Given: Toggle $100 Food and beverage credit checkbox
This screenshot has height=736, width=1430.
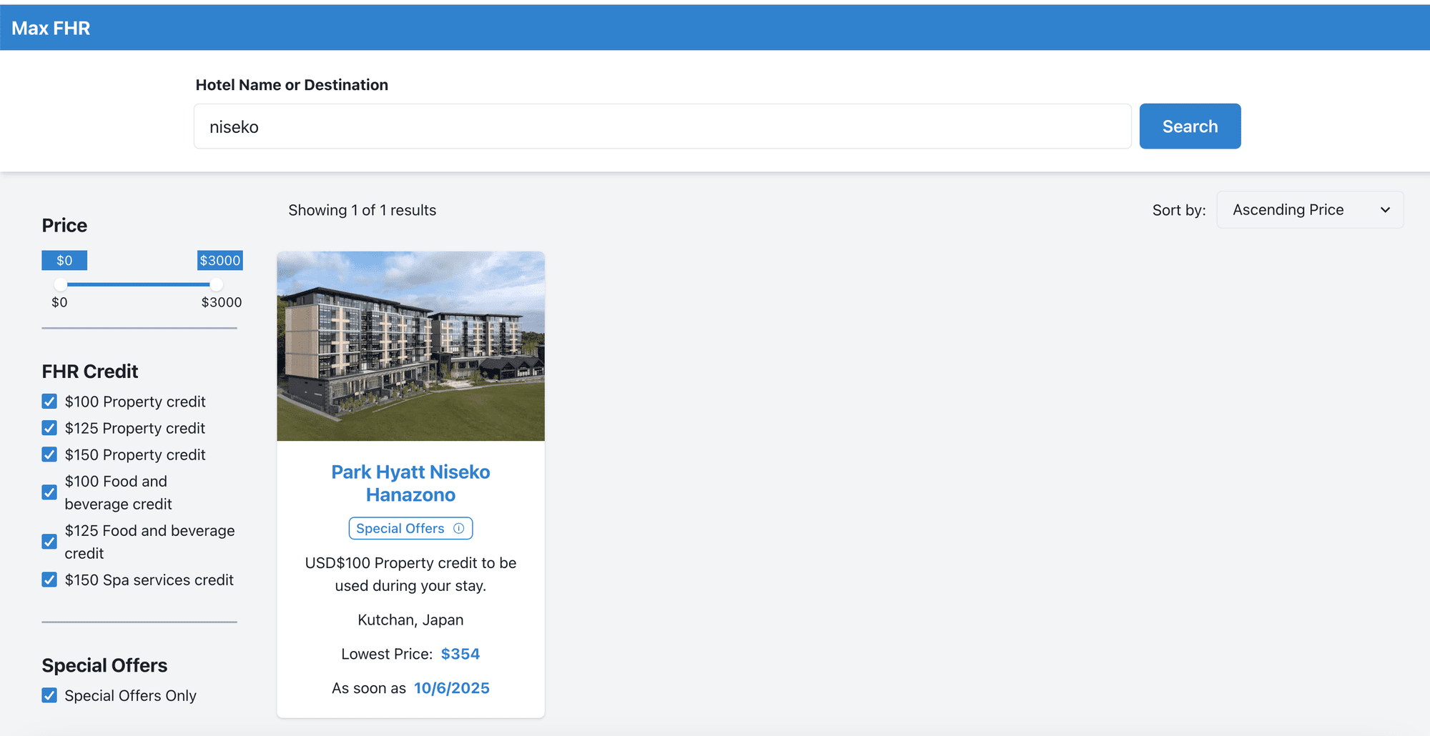Looking at the screenshot, I should tap(49, 492).
